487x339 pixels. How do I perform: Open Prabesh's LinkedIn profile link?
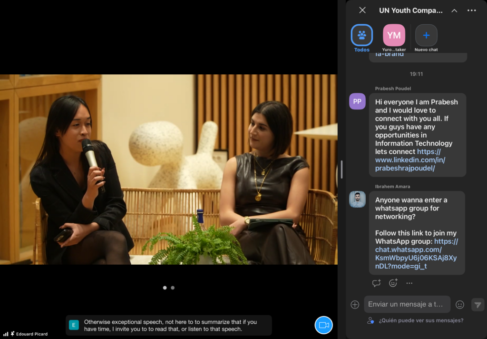coord(410,160)
